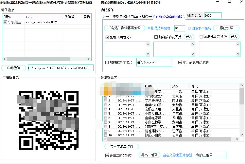Image resolution: width=245 pixels, height=164 pixels.
Task: Select the PC协议全自动加群 tab
Action: tap(169, 17)
